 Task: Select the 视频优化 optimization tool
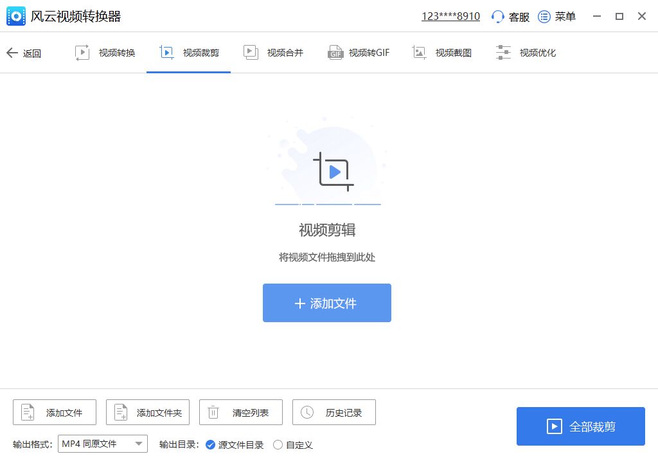[503, 52]
